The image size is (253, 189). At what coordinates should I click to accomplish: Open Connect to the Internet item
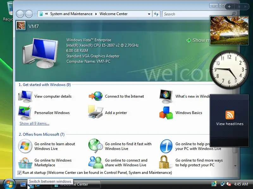click(116, 96)
